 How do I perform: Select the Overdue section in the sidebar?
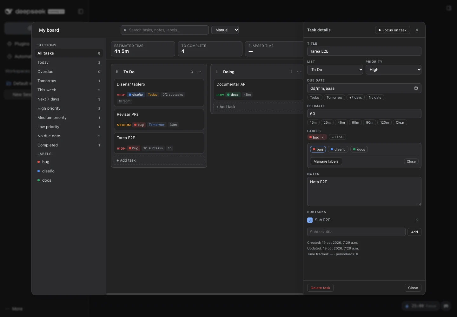click(x=69, y=72)
